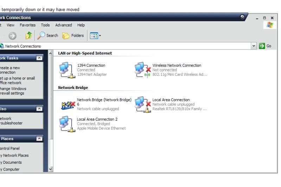281x187 pixels.
Task: Click Change Windows Firewall settings link
Action: (13, 91)
